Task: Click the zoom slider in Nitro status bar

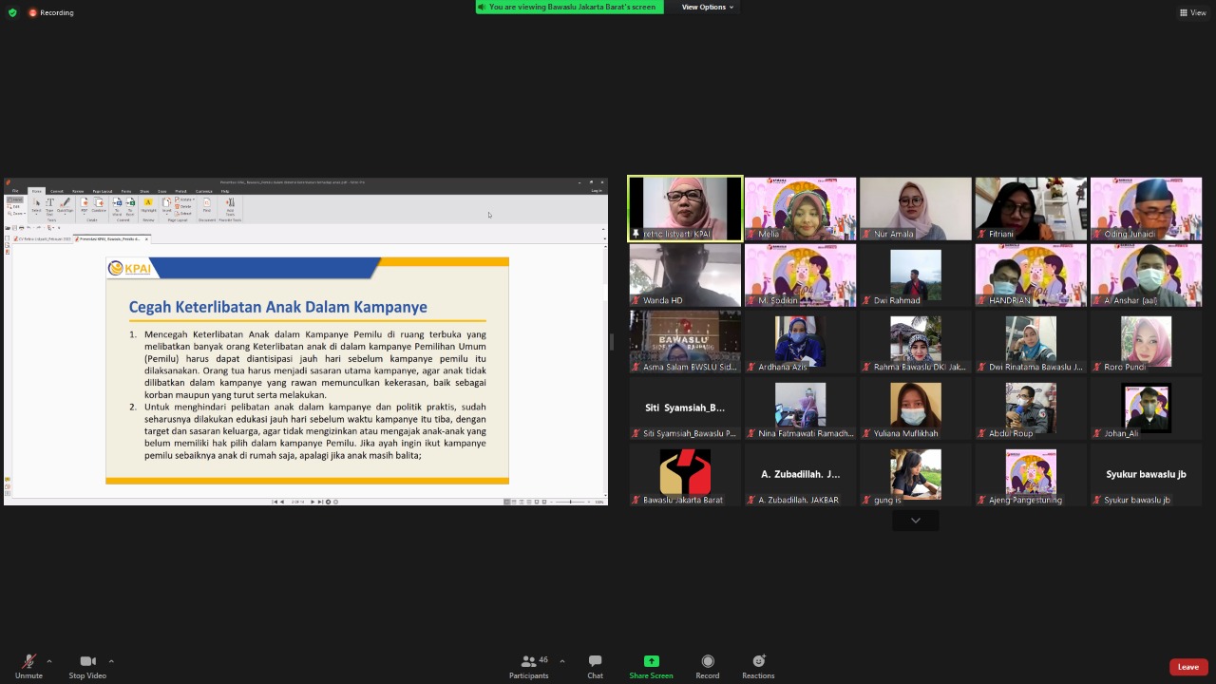Action: (570, 502)
